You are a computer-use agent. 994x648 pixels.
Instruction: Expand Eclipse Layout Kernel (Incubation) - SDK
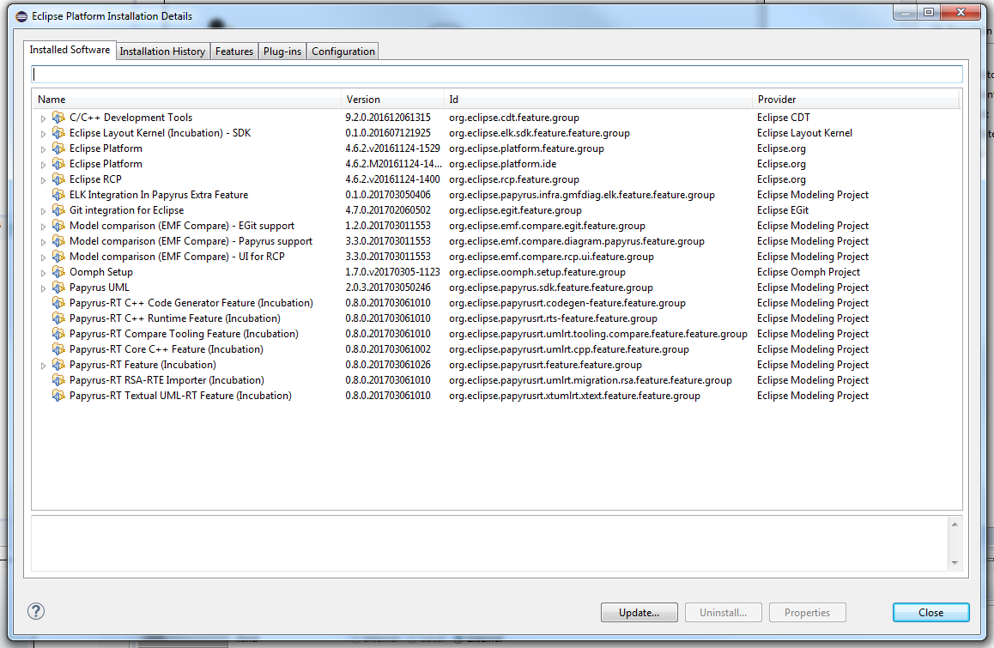[43, 134]
